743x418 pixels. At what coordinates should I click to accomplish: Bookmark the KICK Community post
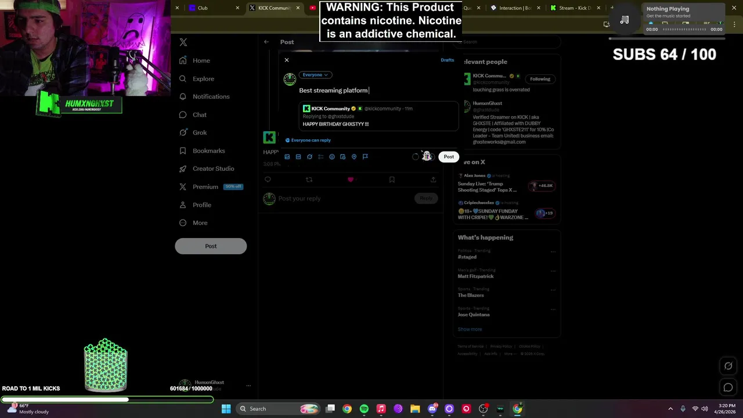392,180
